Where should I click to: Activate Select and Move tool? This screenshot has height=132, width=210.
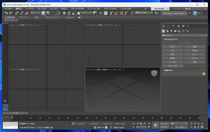click(x=64, y=13)
